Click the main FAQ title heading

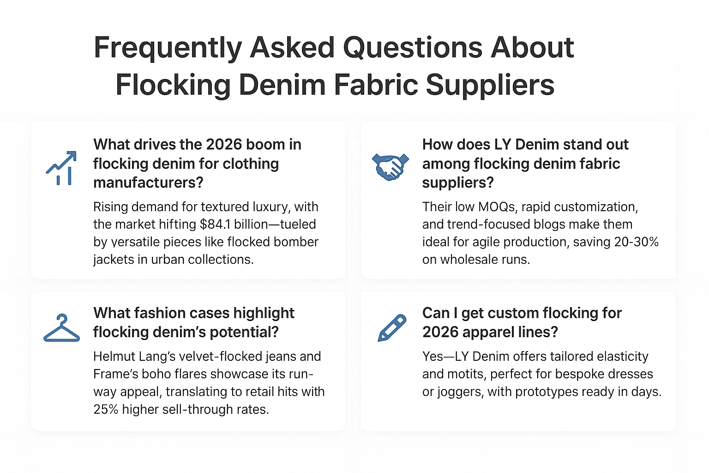tap(334, 66)
